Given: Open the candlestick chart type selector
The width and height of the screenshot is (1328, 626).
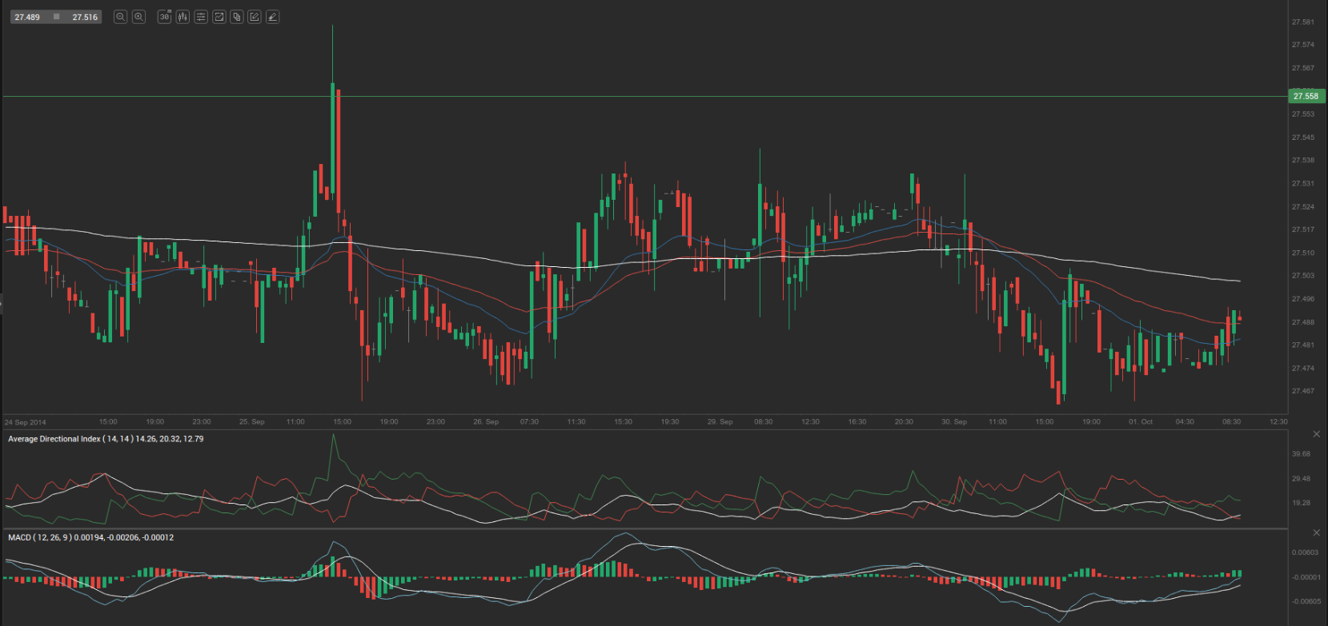Looking at the screenshot, I should tap(183, 17).
